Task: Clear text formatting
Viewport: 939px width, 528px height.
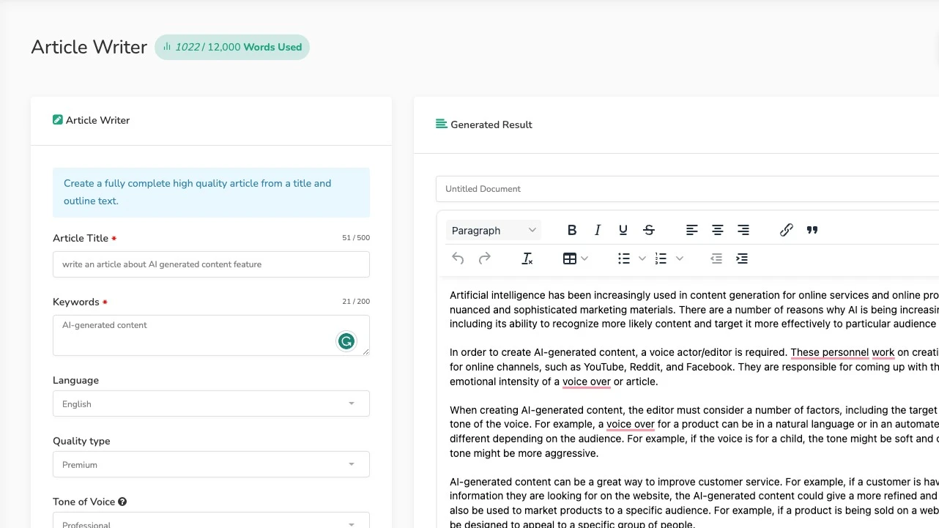Action: 527,258
